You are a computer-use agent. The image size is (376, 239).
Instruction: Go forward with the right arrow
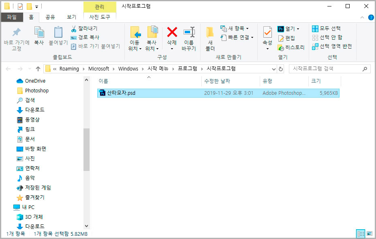click(20, 69)
